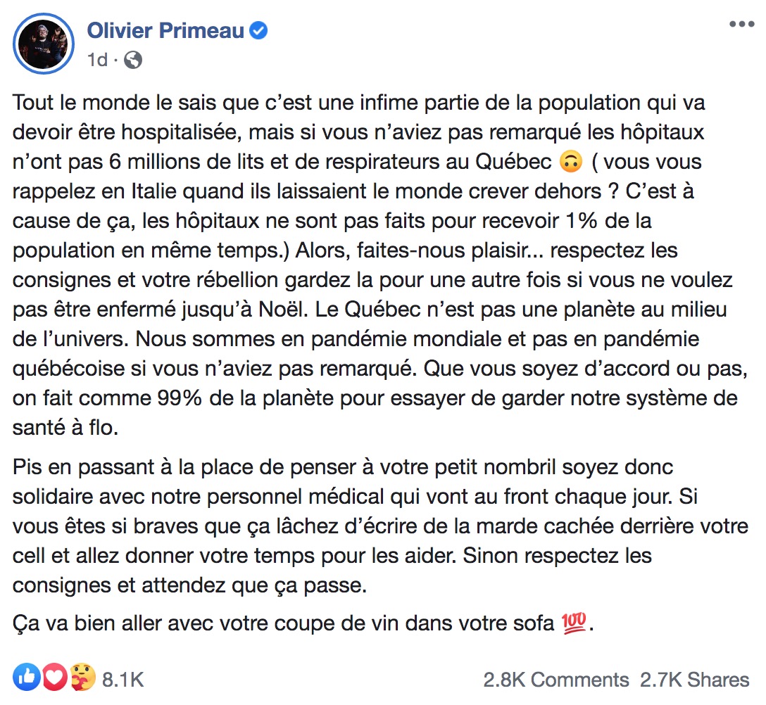
Task: Click the first paragraph of the post
Action: tap(380, 265)
